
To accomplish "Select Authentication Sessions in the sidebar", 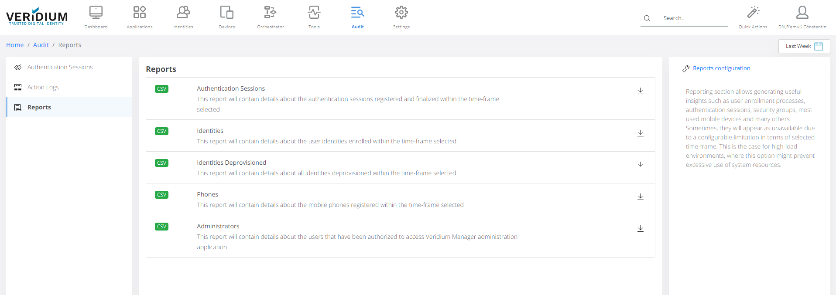I will point(60,67).
